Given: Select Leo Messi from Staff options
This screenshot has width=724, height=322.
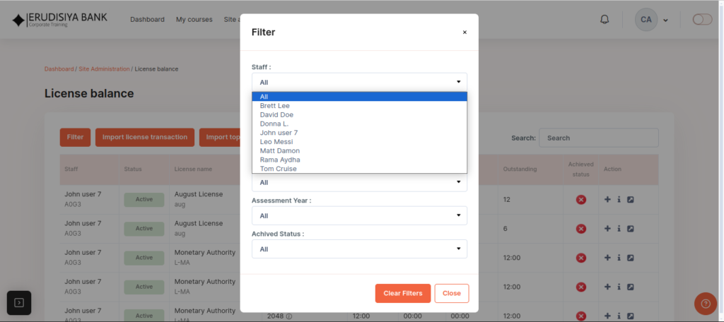Looking at the screenshot, I should [276, 142].
